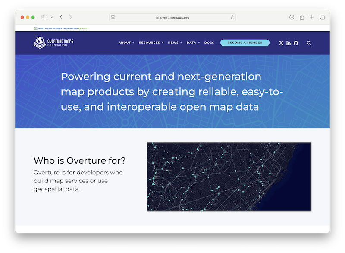The height and width of the screenshot is (253, 345).
Task: Click the green fullscreen window button
Action: 33,17
